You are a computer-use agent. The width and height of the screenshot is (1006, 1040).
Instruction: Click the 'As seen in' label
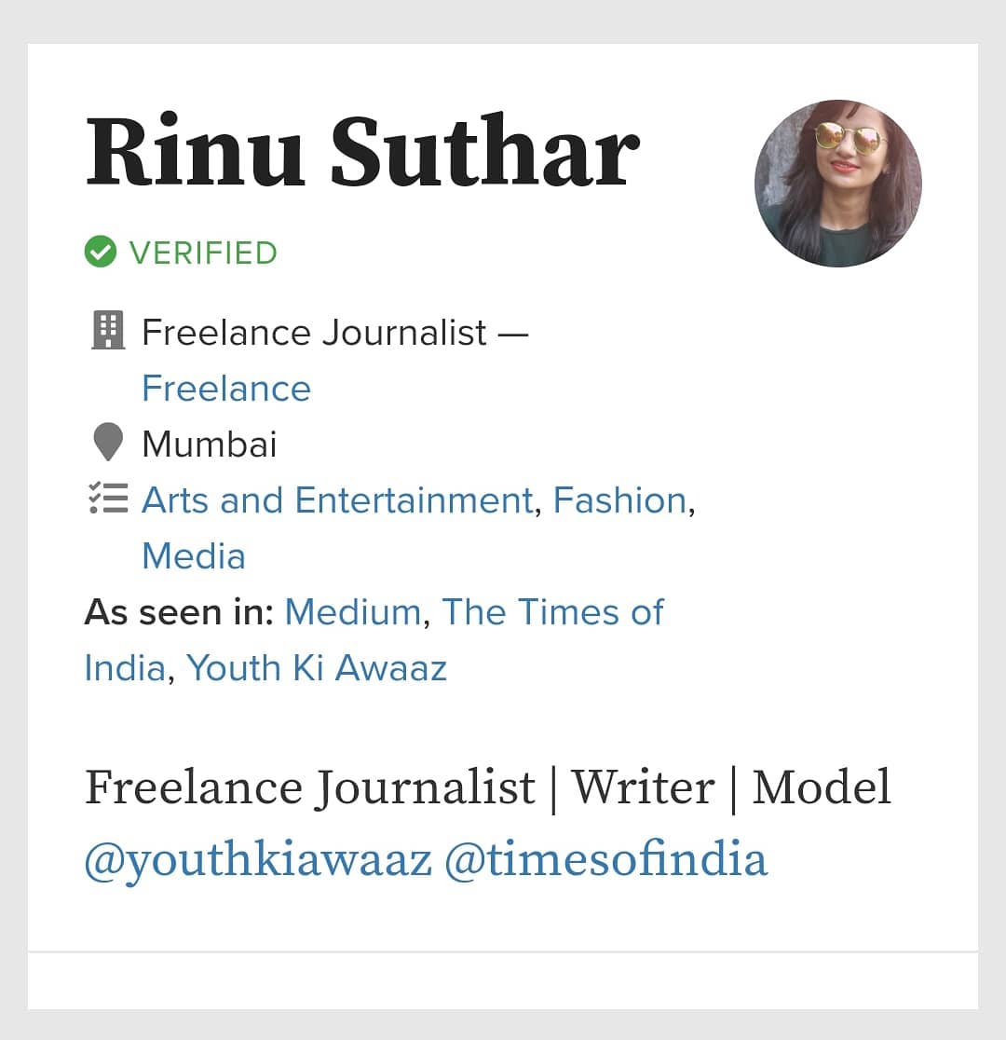click(x=178, y=612)
